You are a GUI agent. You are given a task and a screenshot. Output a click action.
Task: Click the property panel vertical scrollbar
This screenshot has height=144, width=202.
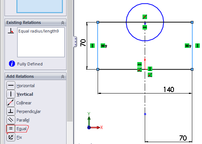click(x=70, y=61)
